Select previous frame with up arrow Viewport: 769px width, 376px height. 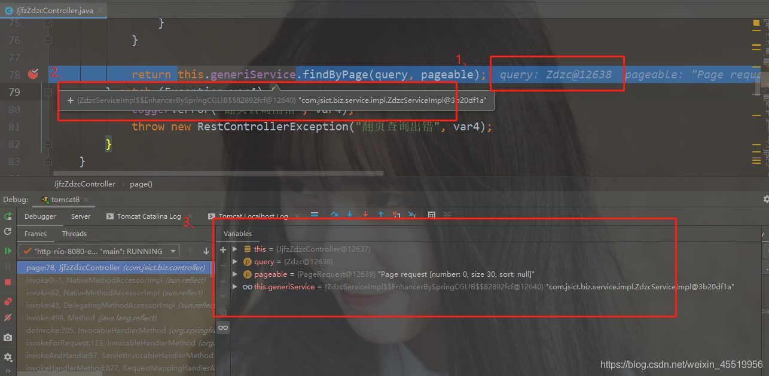click(x=191, y=251)
